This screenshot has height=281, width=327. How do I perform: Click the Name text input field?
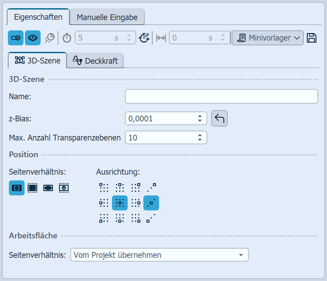pyautogui.click(x=222, y=97)
